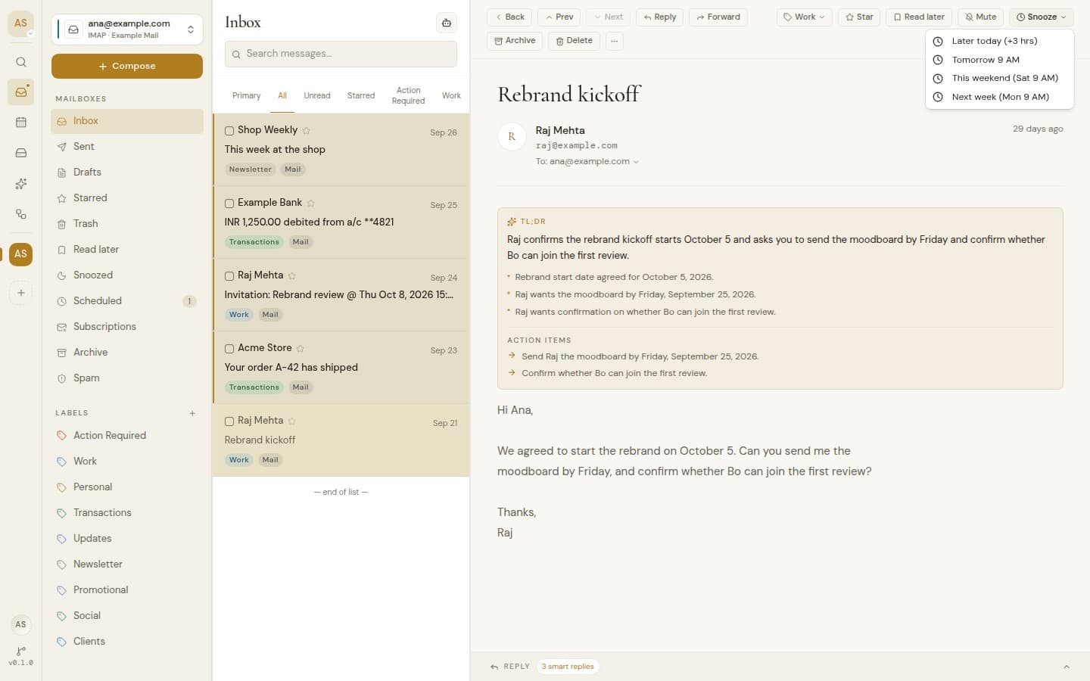Open the Action Required label in sidebar
Image resolution: width=1090 pixels, height=681 pixels.
pyautogui.click(x=127, y=436)
